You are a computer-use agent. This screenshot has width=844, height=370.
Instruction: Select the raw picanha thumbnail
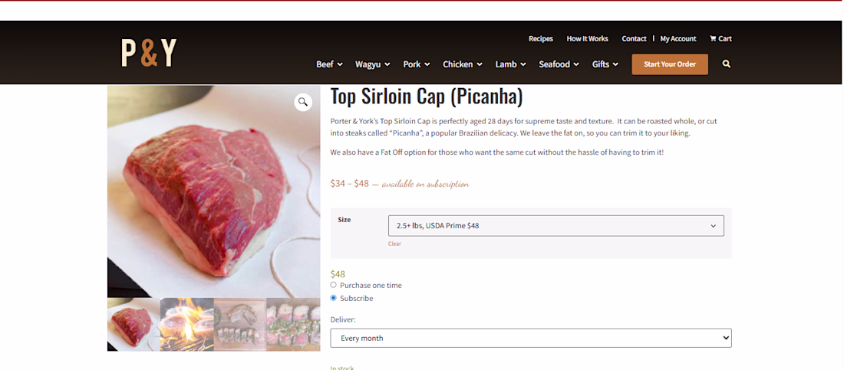134,324
